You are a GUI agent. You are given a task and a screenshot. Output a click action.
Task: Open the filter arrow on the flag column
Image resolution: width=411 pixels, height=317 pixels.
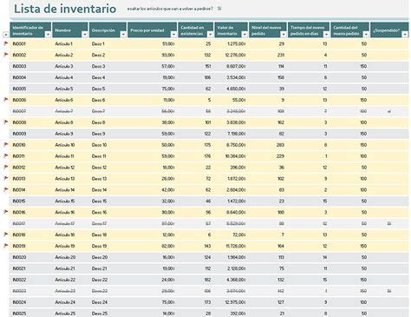(x=6, y=35)
